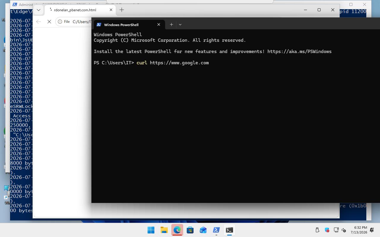Click the Administrator PowerShell window title icon
Viewport: 380px width, 237px height.
click(x=15, y=4)
